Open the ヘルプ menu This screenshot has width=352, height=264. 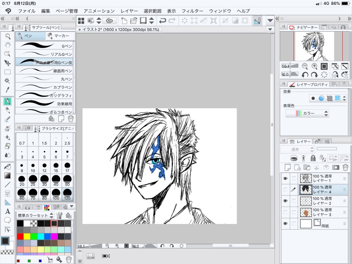243,11
